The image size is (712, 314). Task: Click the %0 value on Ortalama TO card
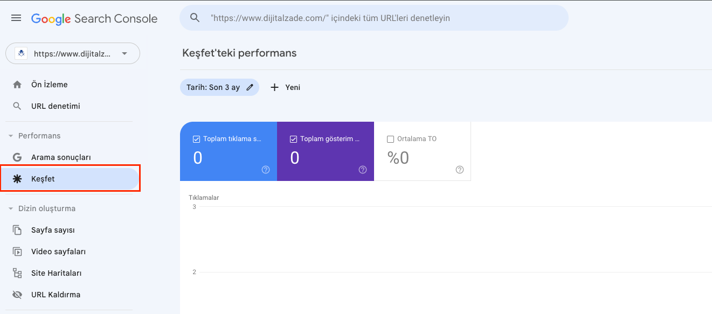398,158
